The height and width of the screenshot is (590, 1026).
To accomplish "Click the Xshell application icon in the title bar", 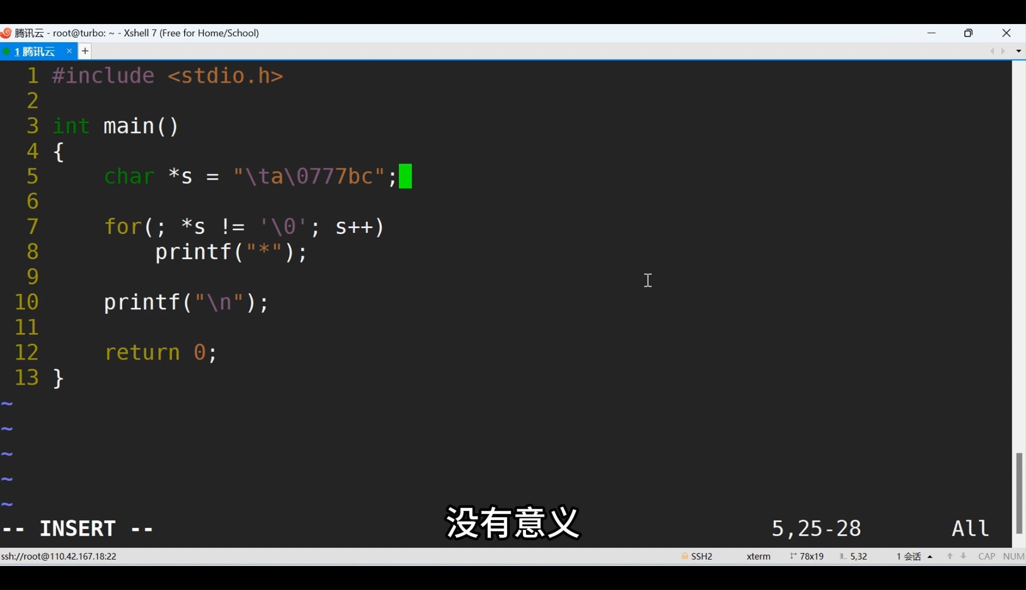I will (6, 33).
